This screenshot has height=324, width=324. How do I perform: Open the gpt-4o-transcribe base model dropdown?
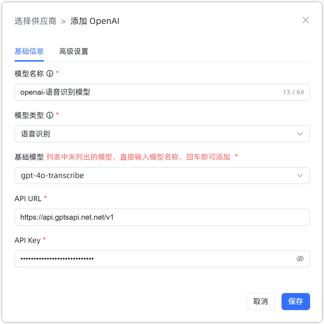click(162, 176)
